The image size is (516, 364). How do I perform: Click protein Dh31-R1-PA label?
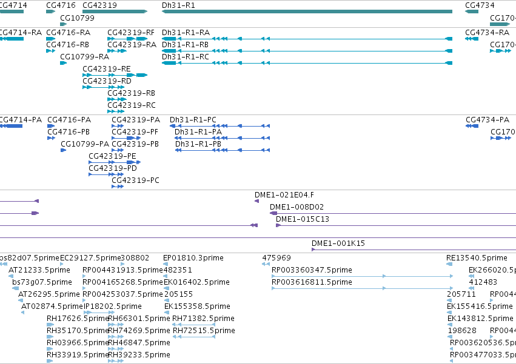tap(198, 132)
